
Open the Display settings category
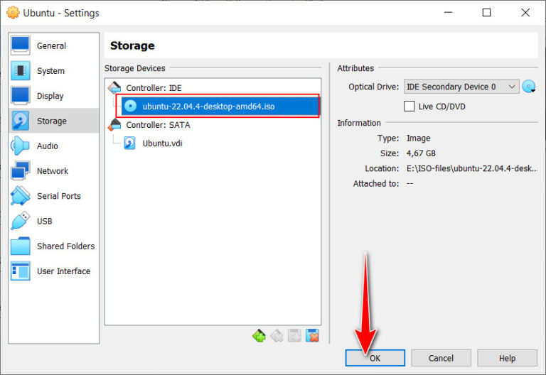53,96
